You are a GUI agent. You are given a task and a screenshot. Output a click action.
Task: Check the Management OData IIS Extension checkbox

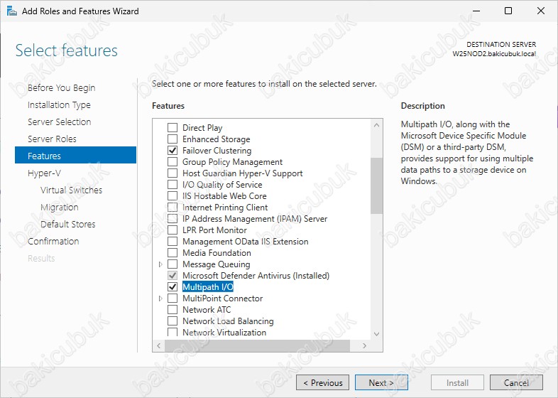tap(173, 242)
